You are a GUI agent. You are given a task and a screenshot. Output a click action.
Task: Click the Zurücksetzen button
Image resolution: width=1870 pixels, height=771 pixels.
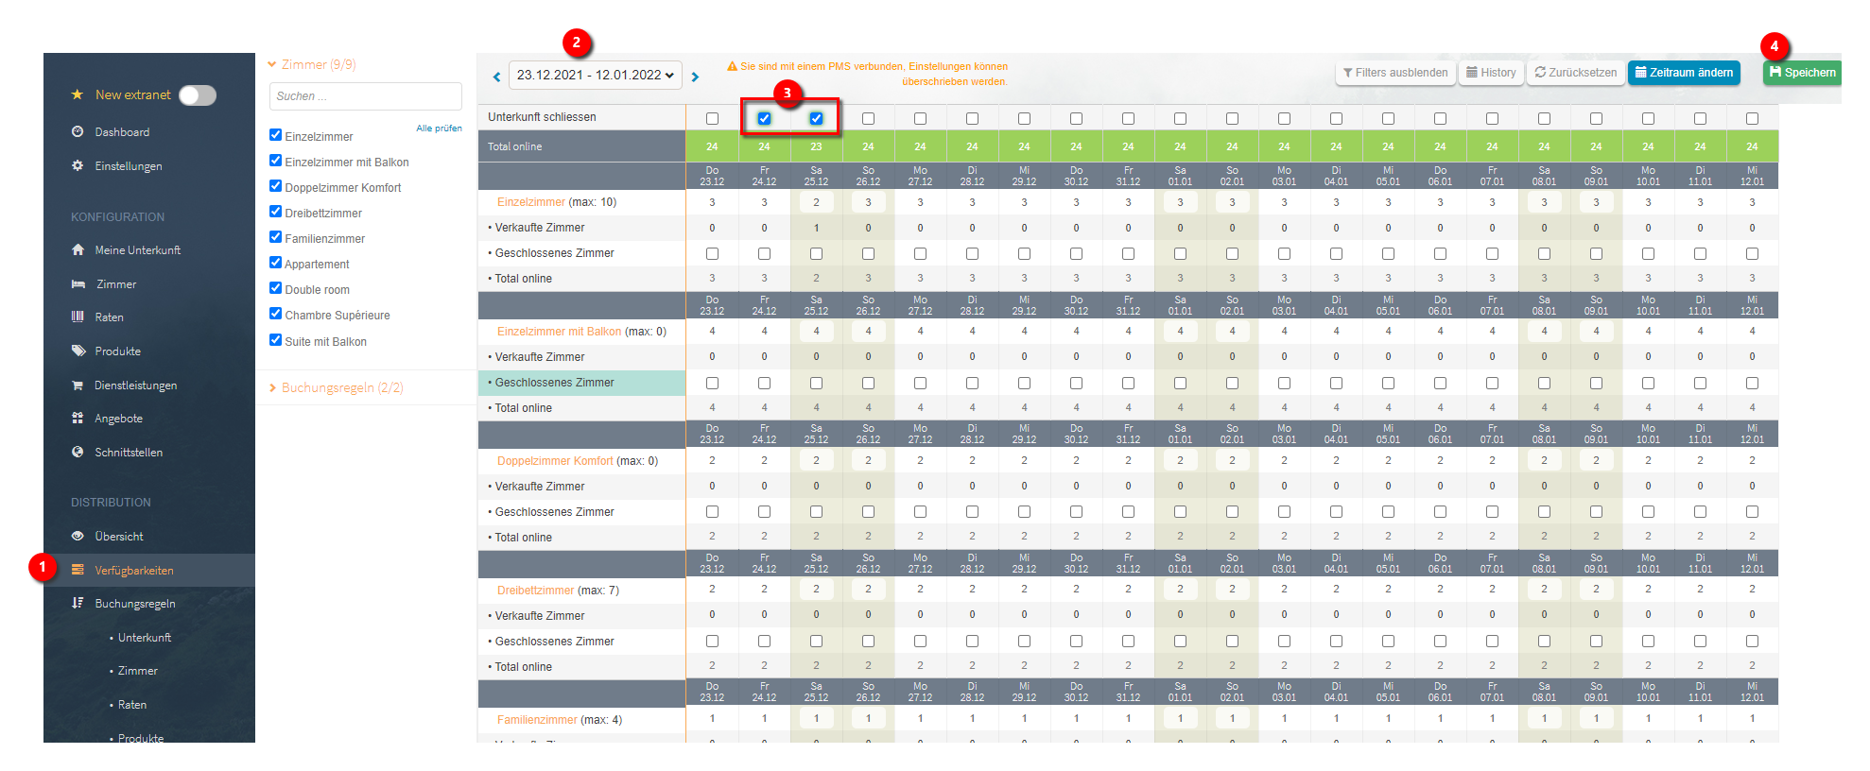click(x=1575, y=73)
